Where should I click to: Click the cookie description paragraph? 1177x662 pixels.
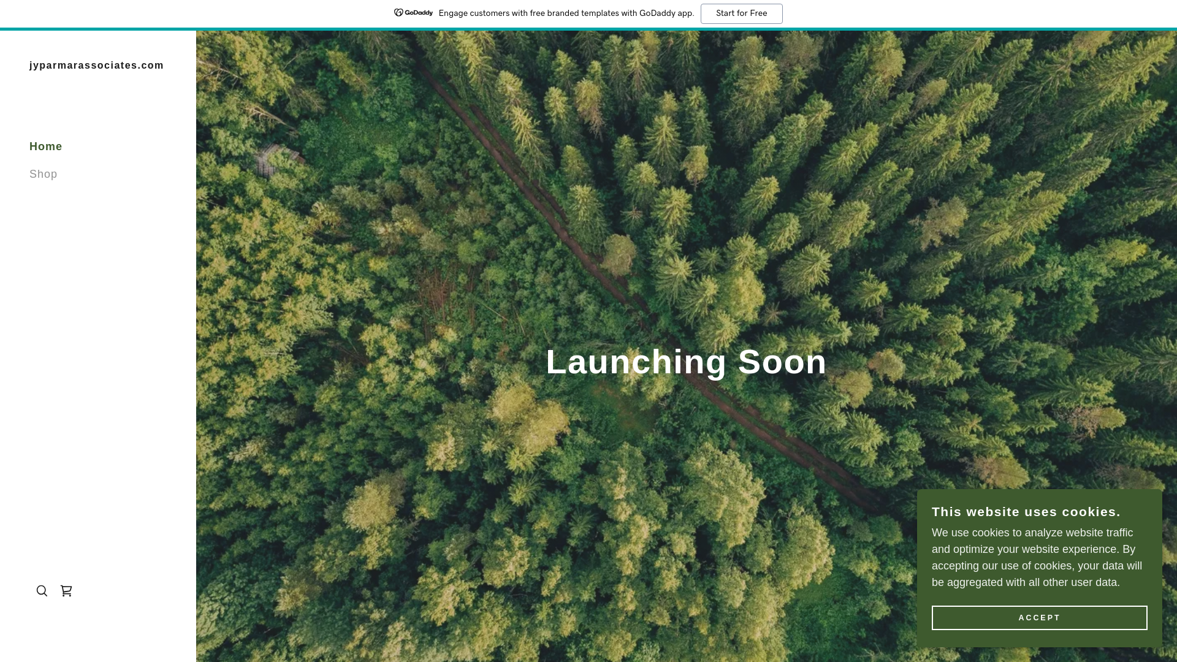1037,558
